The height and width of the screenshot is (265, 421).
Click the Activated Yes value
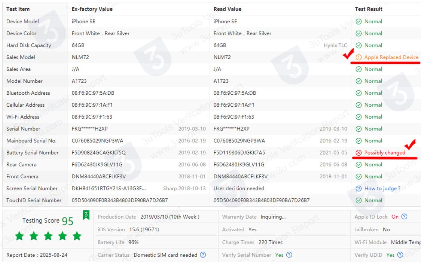(x=252, y=229)
